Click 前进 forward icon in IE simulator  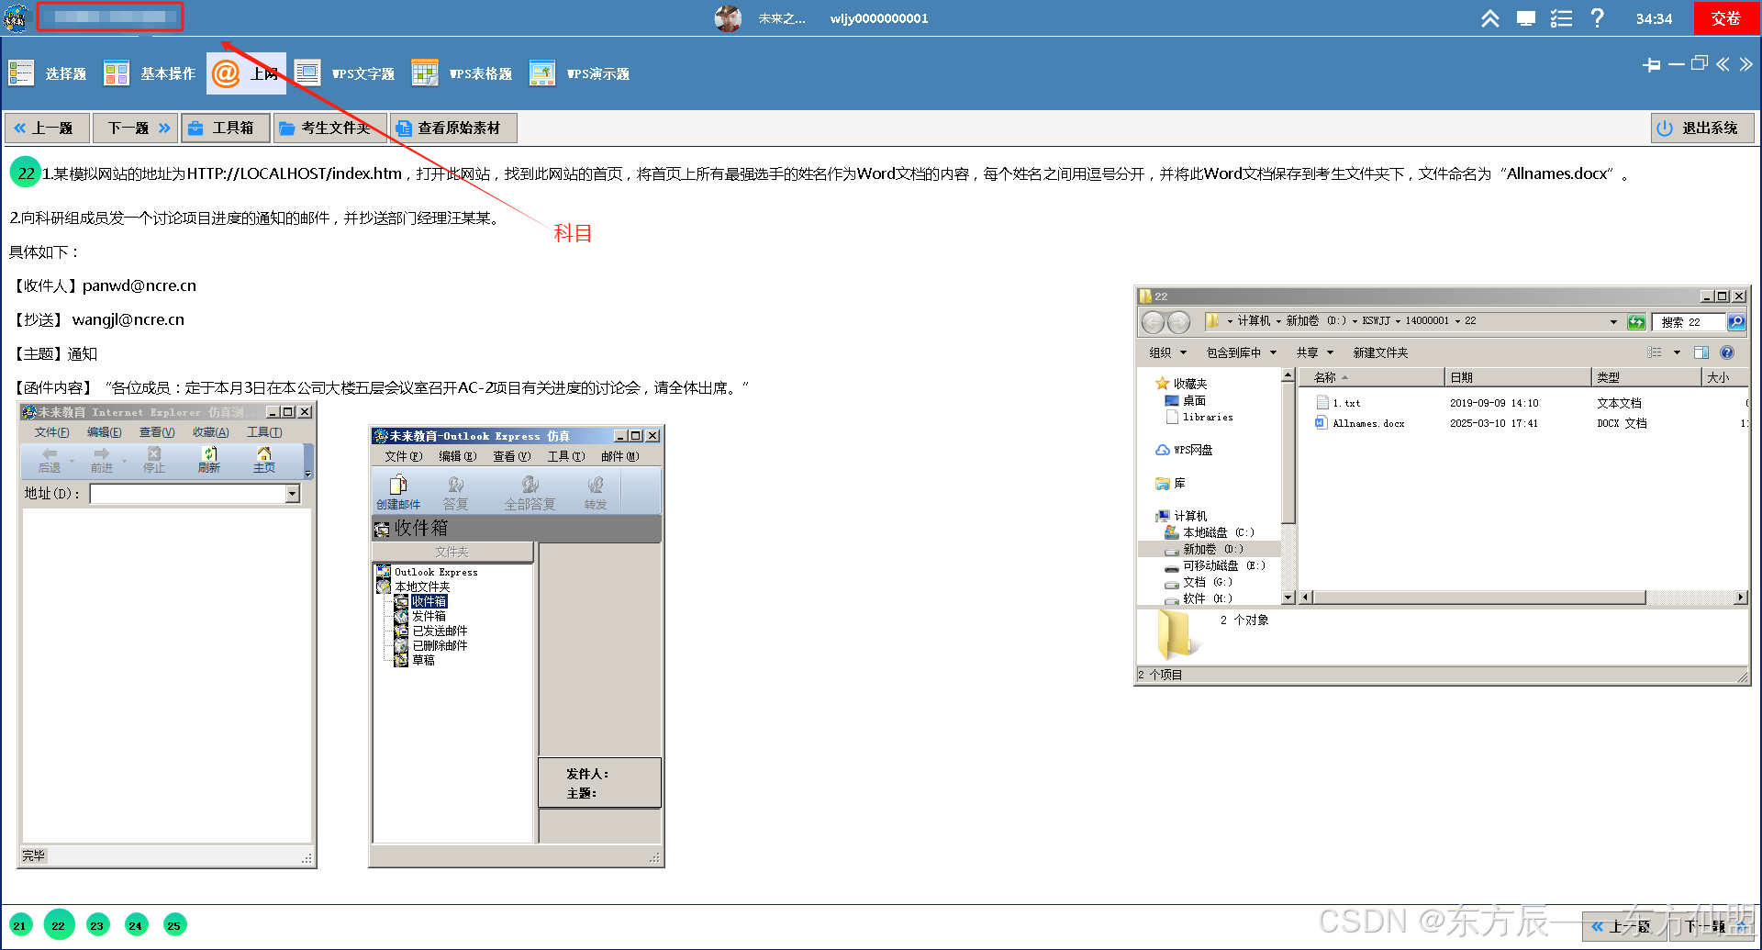click(x=102, y=460)
